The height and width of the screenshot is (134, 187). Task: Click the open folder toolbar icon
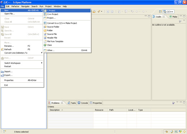[x=94, y=11]
